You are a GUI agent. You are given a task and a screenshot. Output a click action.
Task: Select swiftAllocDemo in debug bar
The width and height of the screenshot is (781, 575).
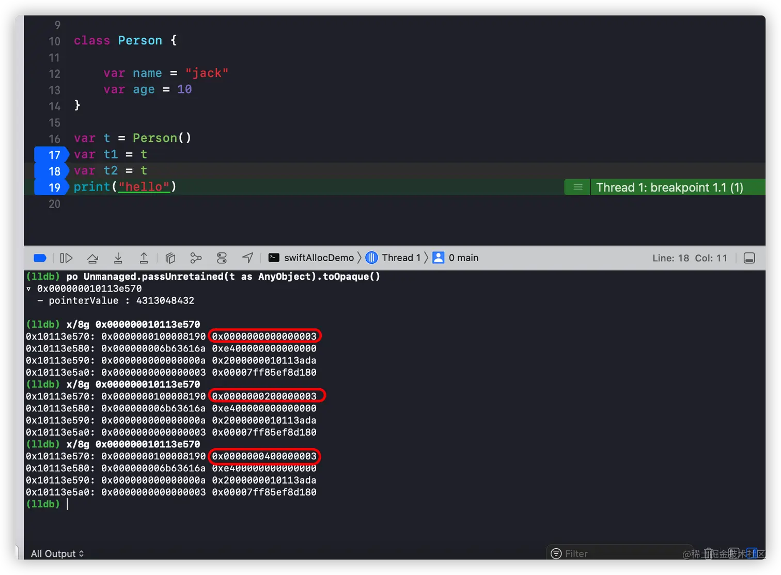(311, 258)
